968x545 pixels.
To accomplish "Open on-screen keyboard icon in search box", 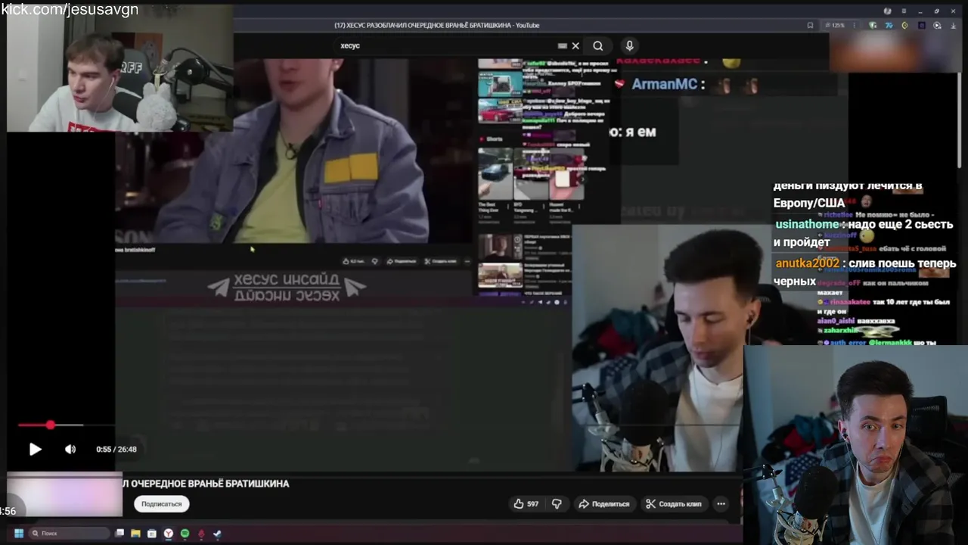I will click(x=562, y=45).
